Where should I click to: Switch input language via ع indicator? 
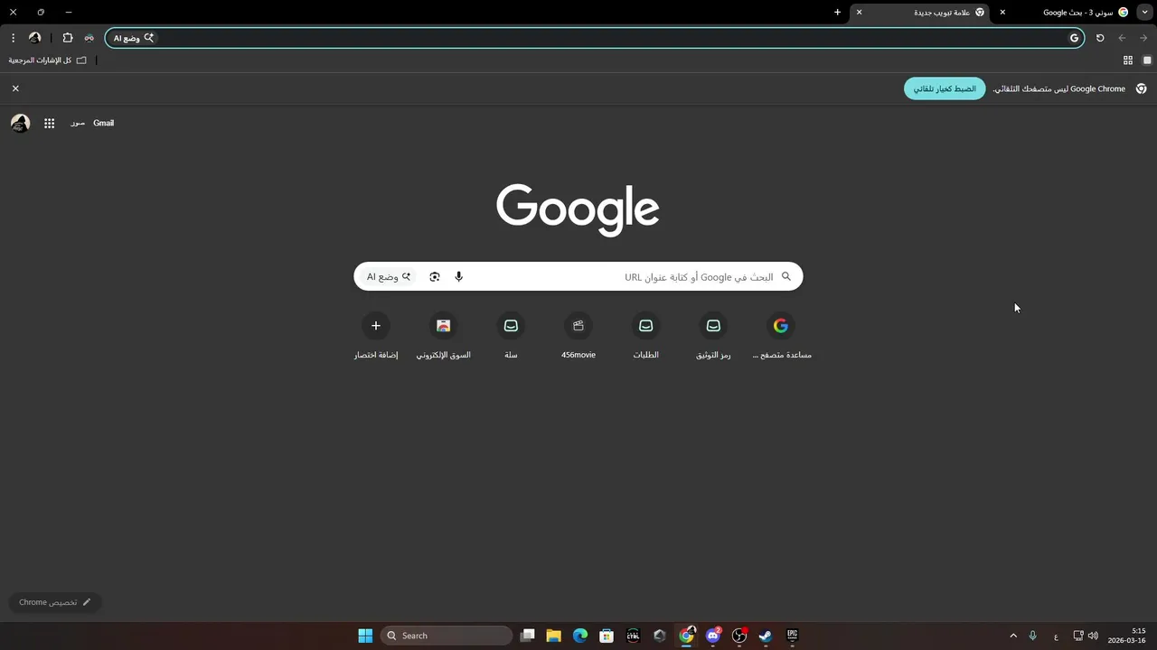point(1056,636)
